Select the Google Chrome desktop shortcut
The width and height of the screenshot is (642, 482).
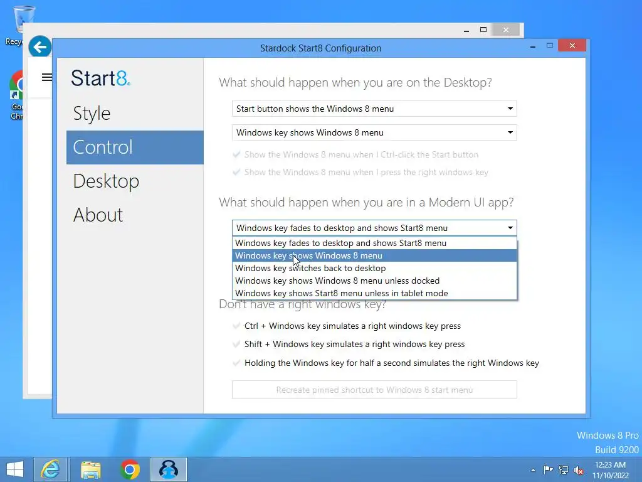(x=16, y=95)
